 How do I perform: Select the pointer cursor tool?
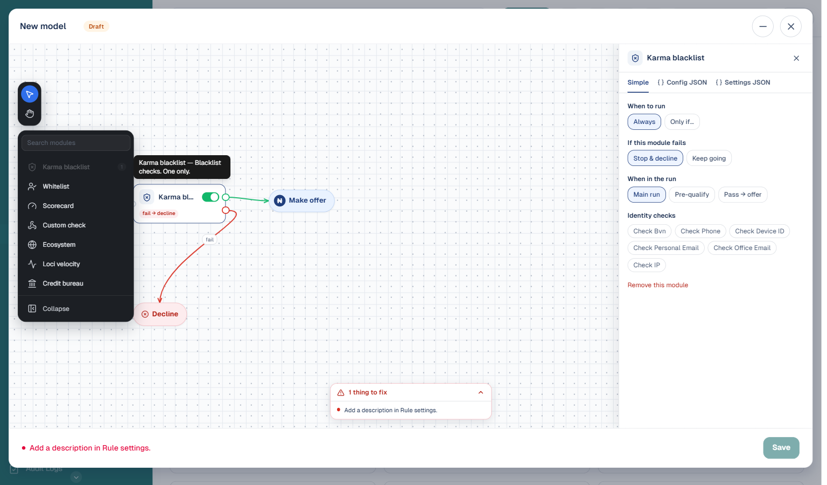(x=30, y=94)
